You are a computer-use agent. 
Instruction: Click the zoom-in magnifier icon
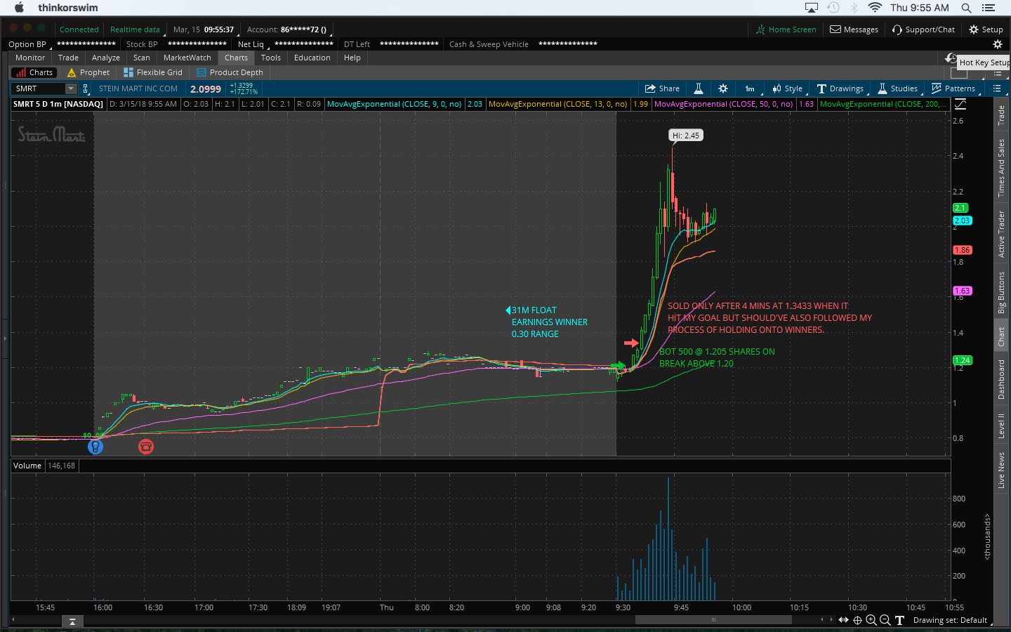871,620
